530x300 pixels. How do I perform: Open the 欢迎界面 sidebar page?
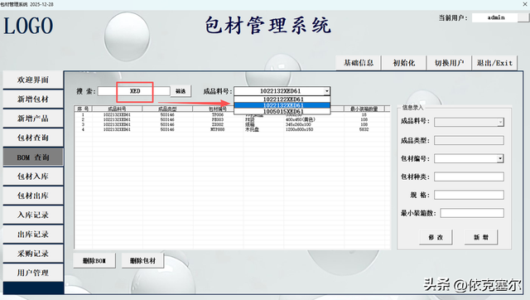(33, 80)
